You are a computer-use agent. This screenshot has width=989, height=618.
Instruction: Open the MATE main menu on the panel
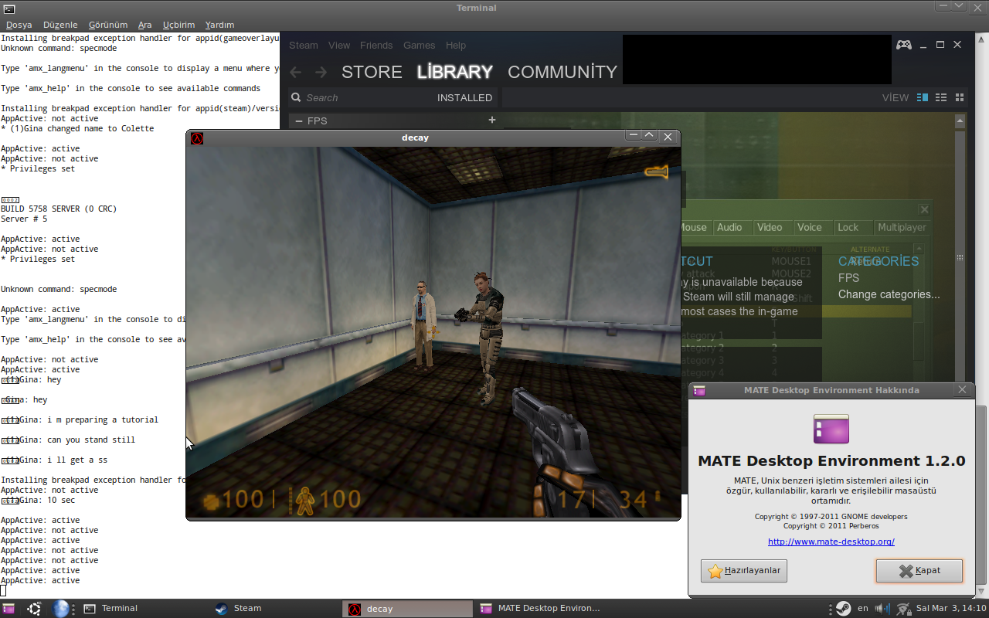pyautogui.click(x=9, y=609)
